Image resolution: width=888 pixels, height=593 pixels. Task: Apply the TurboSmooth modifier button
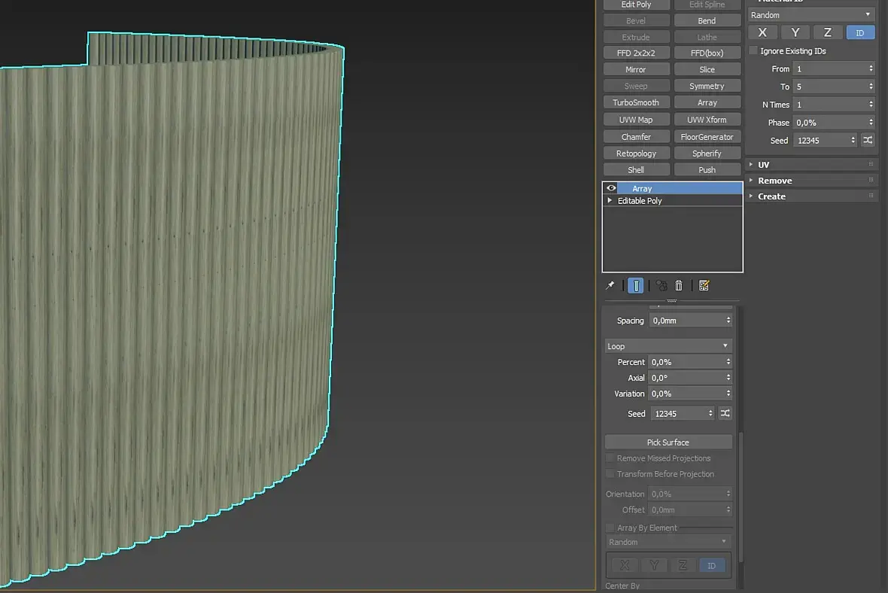pyautogui.click(x=636, y=102)
